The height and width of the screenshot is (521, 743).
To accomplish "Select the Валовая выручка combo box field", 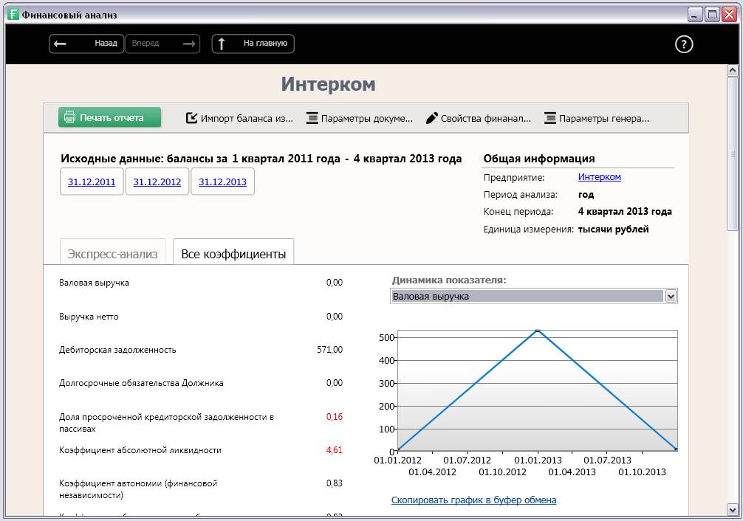I will point(527,296).
